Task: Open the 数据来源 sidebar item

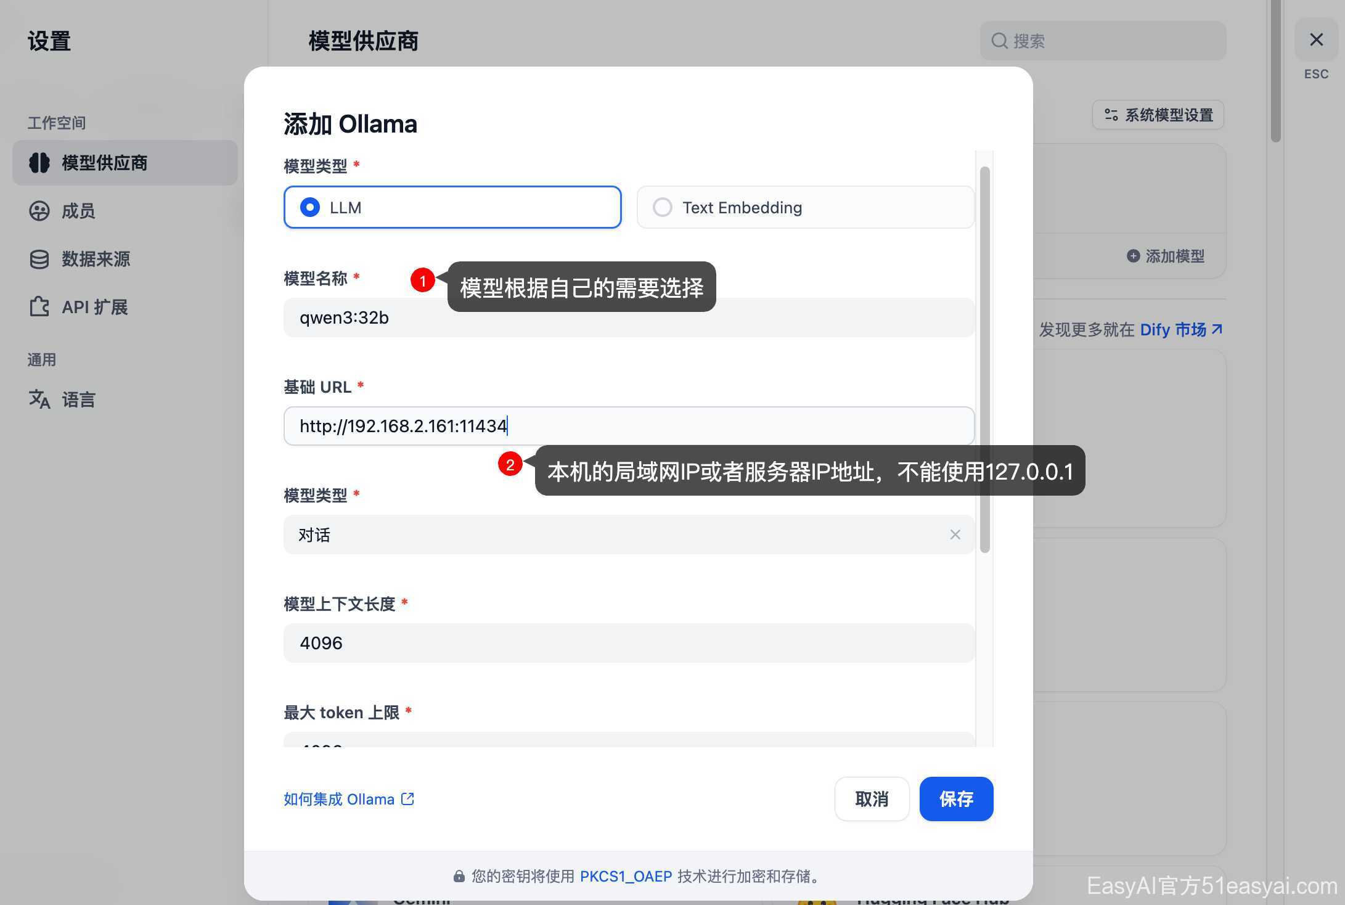Action: pos(125,259)
